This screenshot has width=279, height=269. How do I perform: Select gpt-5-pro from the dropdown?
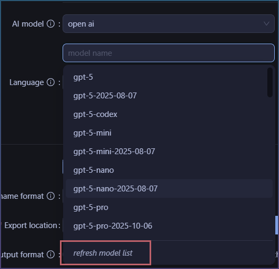point(169,207)
